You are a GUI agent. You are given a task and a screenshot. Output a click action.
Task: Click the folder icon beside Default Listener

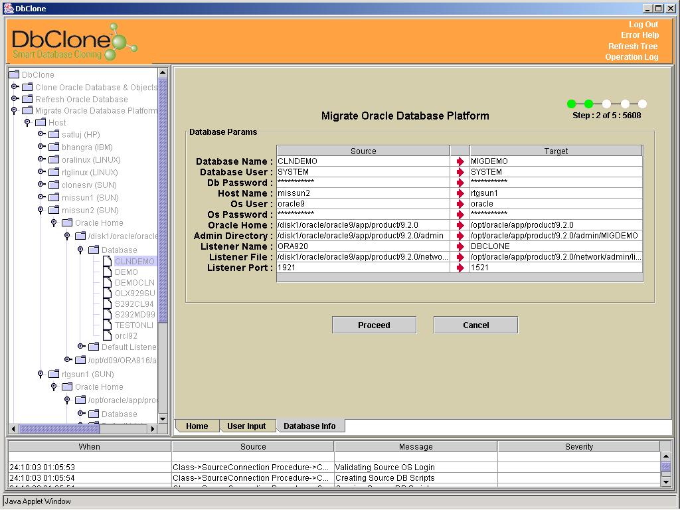[x=94, y=347]
